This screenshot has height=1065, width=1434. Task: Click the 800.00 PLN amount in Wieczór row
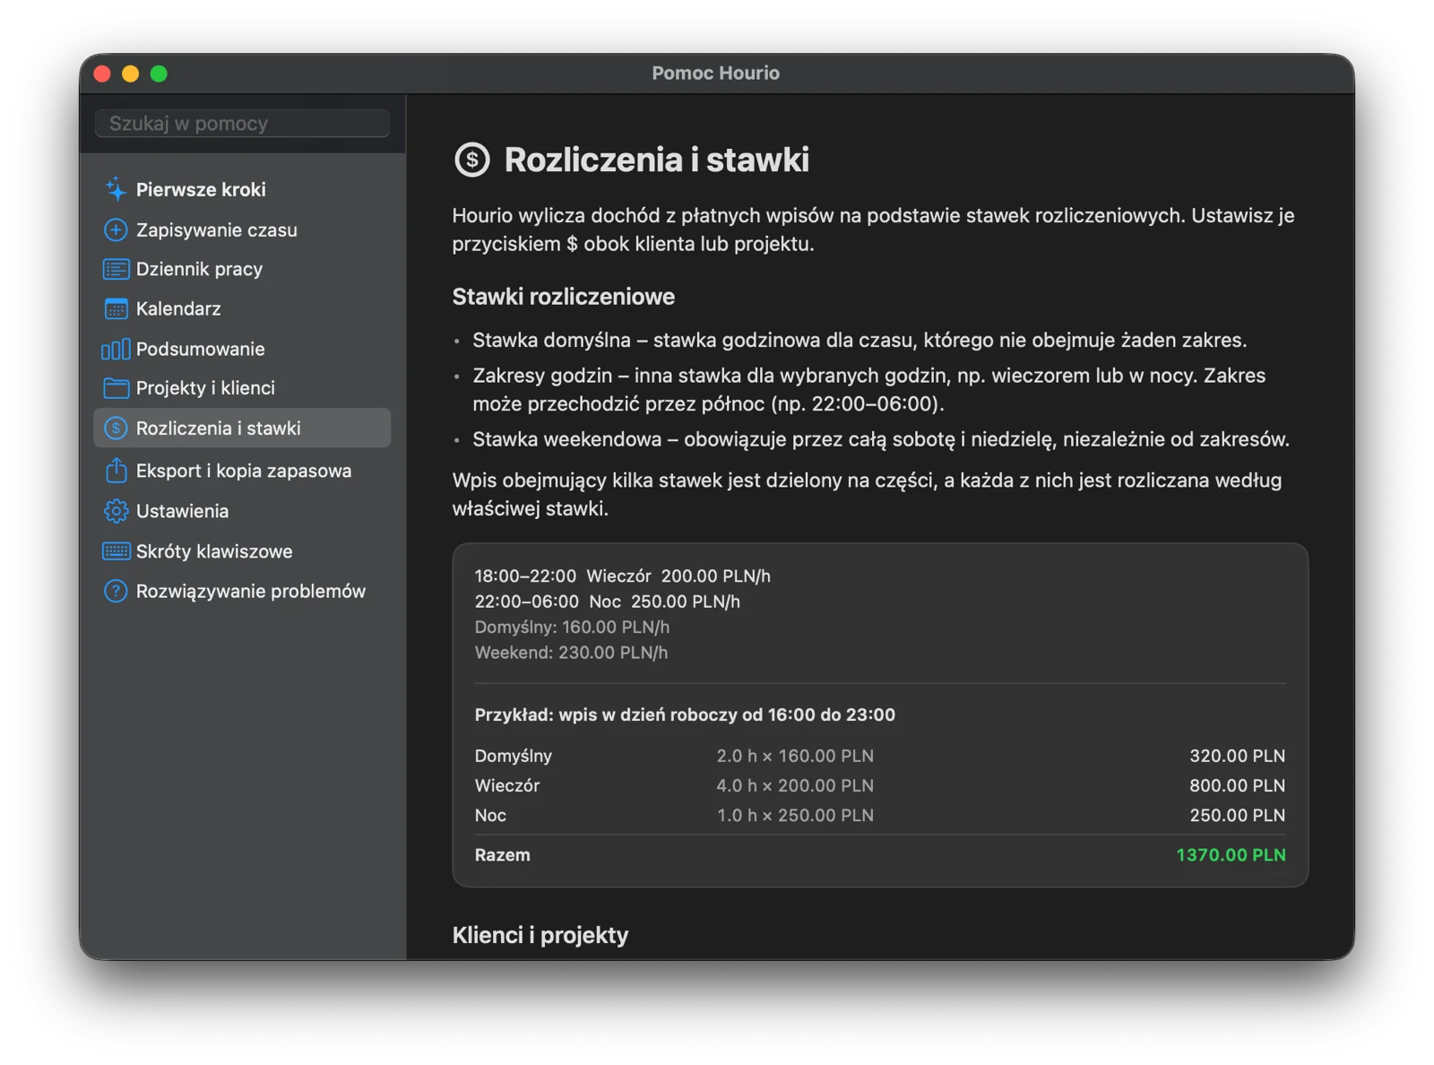1237,785
